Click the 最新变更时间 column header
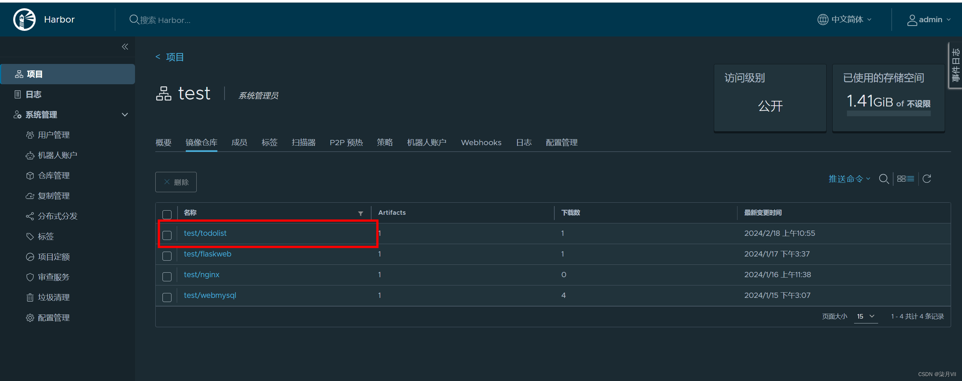The height and width of the screenshot is (381, 962). (x=763, y=213)
